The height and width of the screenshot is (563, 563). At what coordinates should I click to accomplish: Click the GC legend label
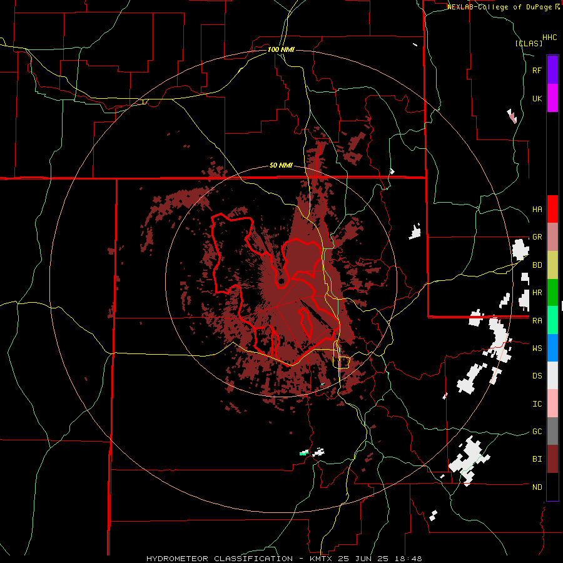[x=537, y=432]
